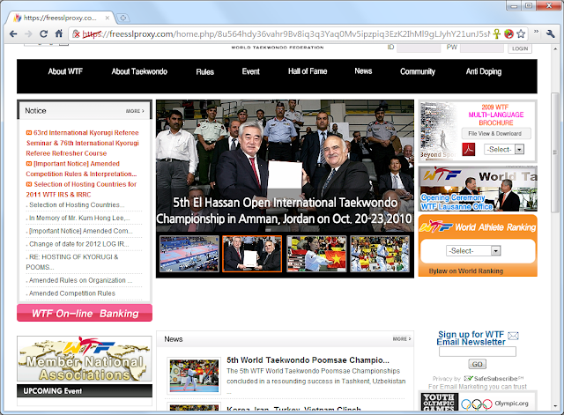Open the 5th World Taekwondo Poomsae Champio... headline
The image size is (564, 415).
coord(308,360)
